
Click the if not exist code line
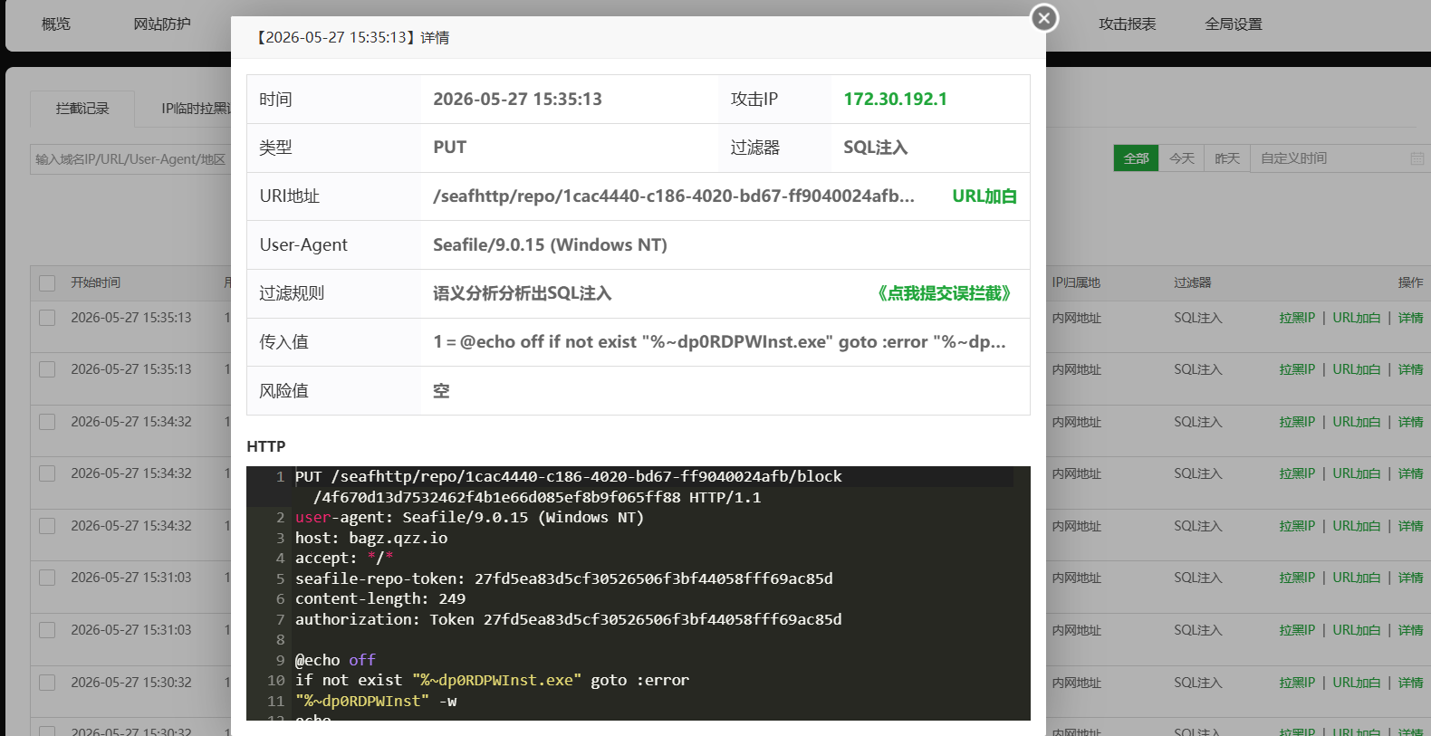click(492, 681)
